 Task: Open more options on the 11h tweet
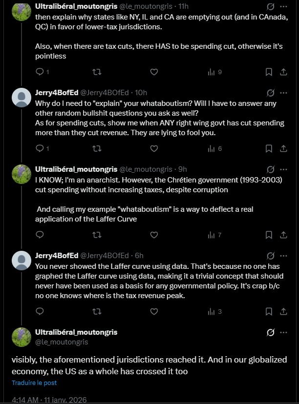click(x=284, y=6)
